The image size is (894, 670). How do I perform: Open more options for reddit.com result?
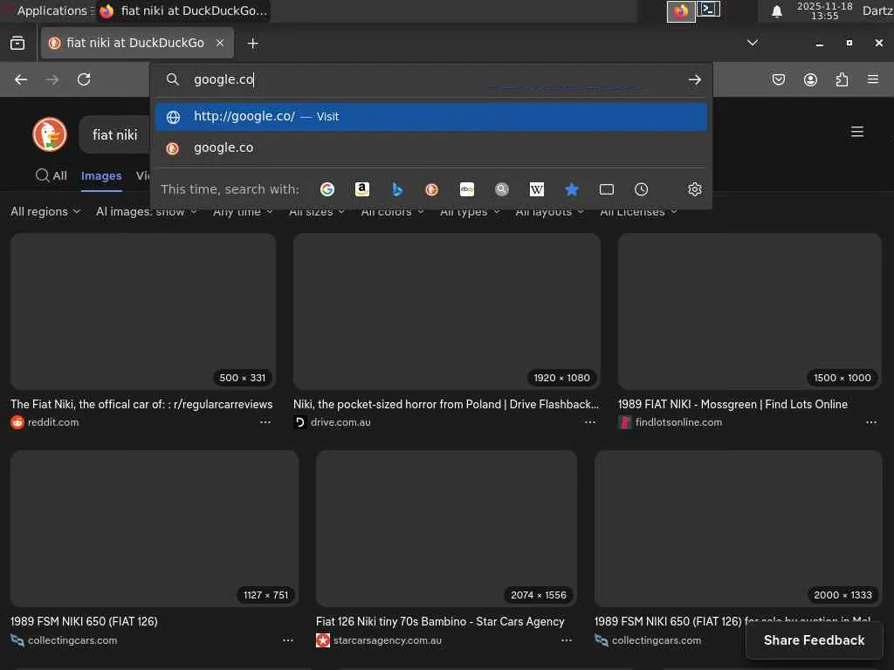pos(265,422)
